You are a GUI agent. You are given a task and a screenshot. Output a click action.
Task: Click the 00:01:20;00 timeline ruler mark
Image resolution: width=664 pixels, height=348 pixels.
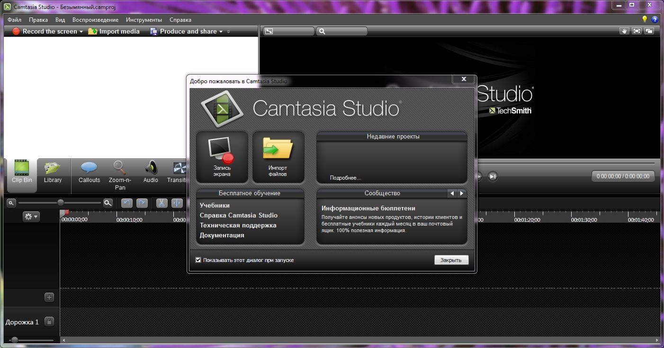[x=527, y=219]
